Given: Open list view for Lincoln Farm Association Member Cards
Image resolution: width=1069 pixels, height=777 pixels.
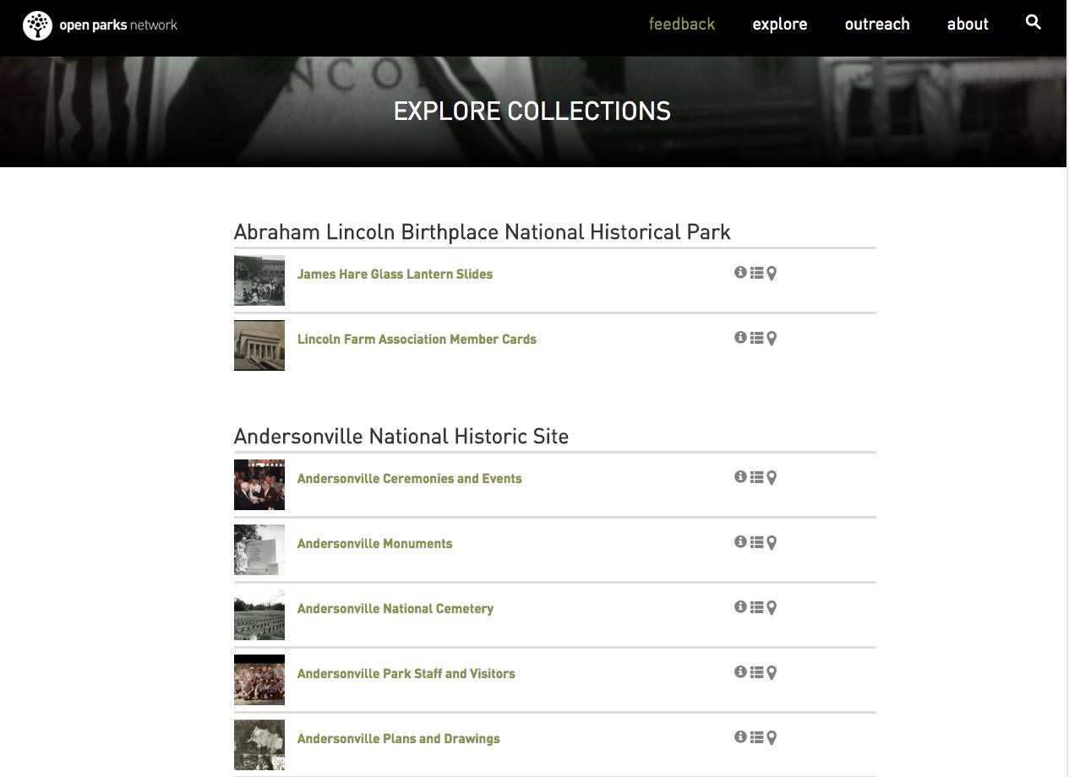Looking at the screenshot, I should coord(756,338).
